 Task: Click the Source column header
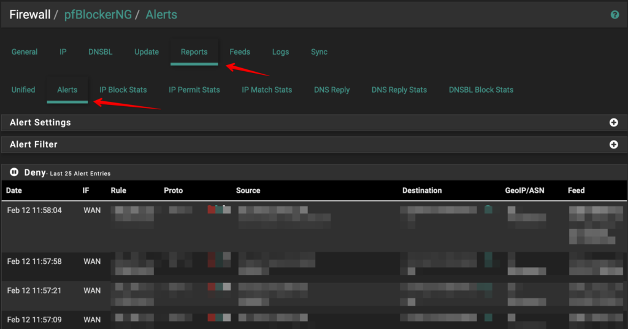click(248, 191)
